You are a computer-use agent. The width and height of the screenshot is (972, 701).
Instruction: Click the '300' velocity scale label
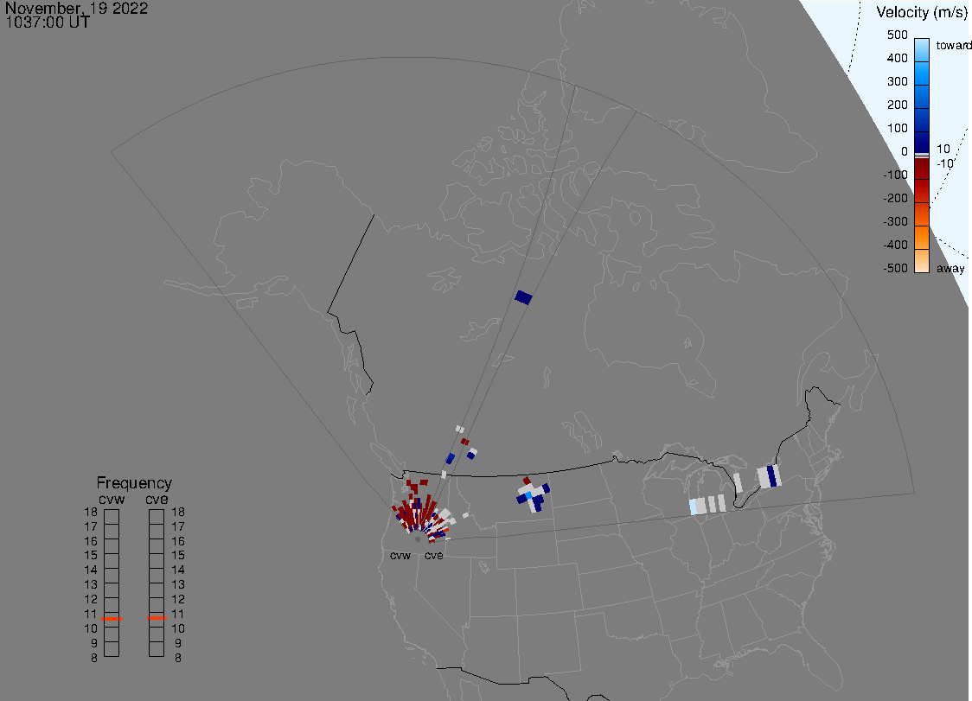(897, 82)
